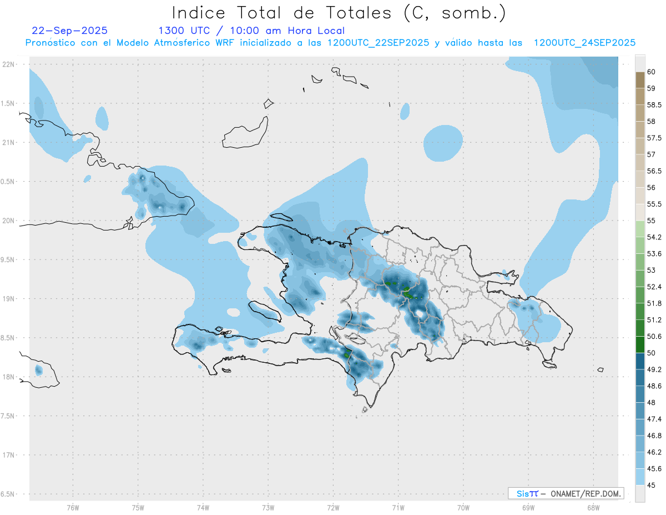Pick the beige 55 colorbar segment
The height and width of the screenshot is (515, 666).
(639, 212)
